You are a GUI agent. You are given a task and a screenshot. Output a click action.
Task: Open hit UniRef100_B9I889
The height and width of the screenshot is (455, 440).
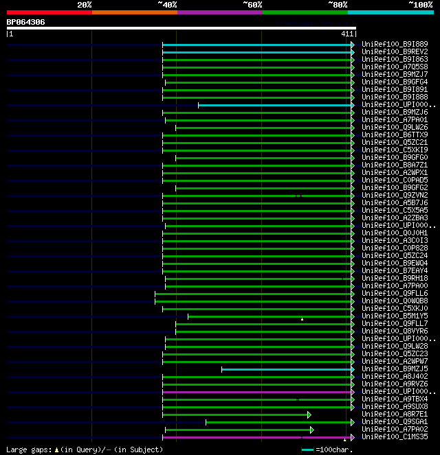coord(395,44)
